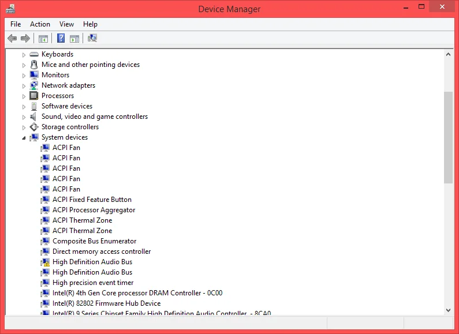The height and width of the screenshot is (334, 459).
Task: Select Mice and other pointing devices label
Action: [x=91, y=65]
